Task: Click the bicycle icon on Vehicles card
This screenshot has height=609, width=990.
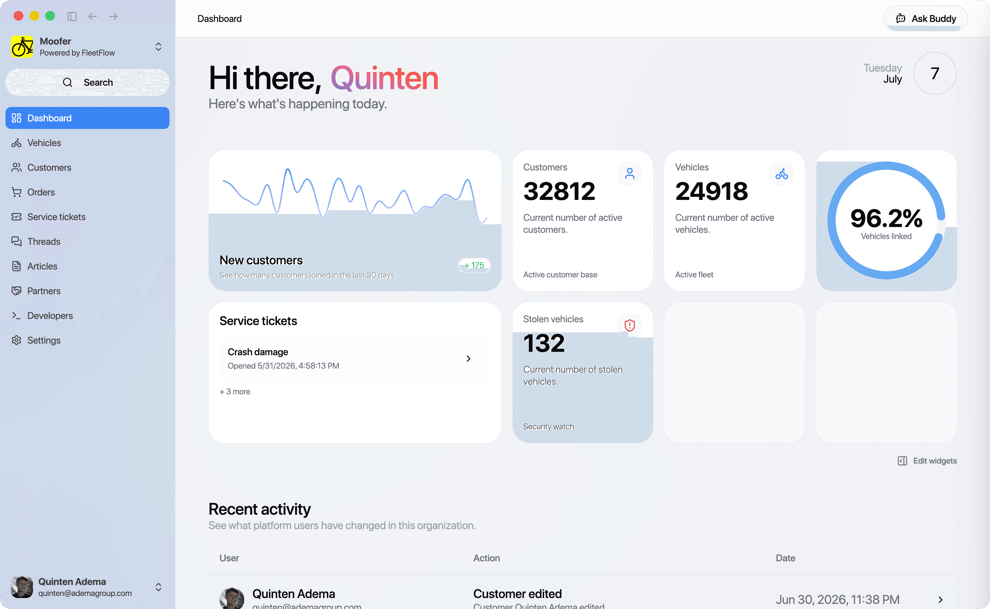Action: pyautogui.click(x=781, y=174)
